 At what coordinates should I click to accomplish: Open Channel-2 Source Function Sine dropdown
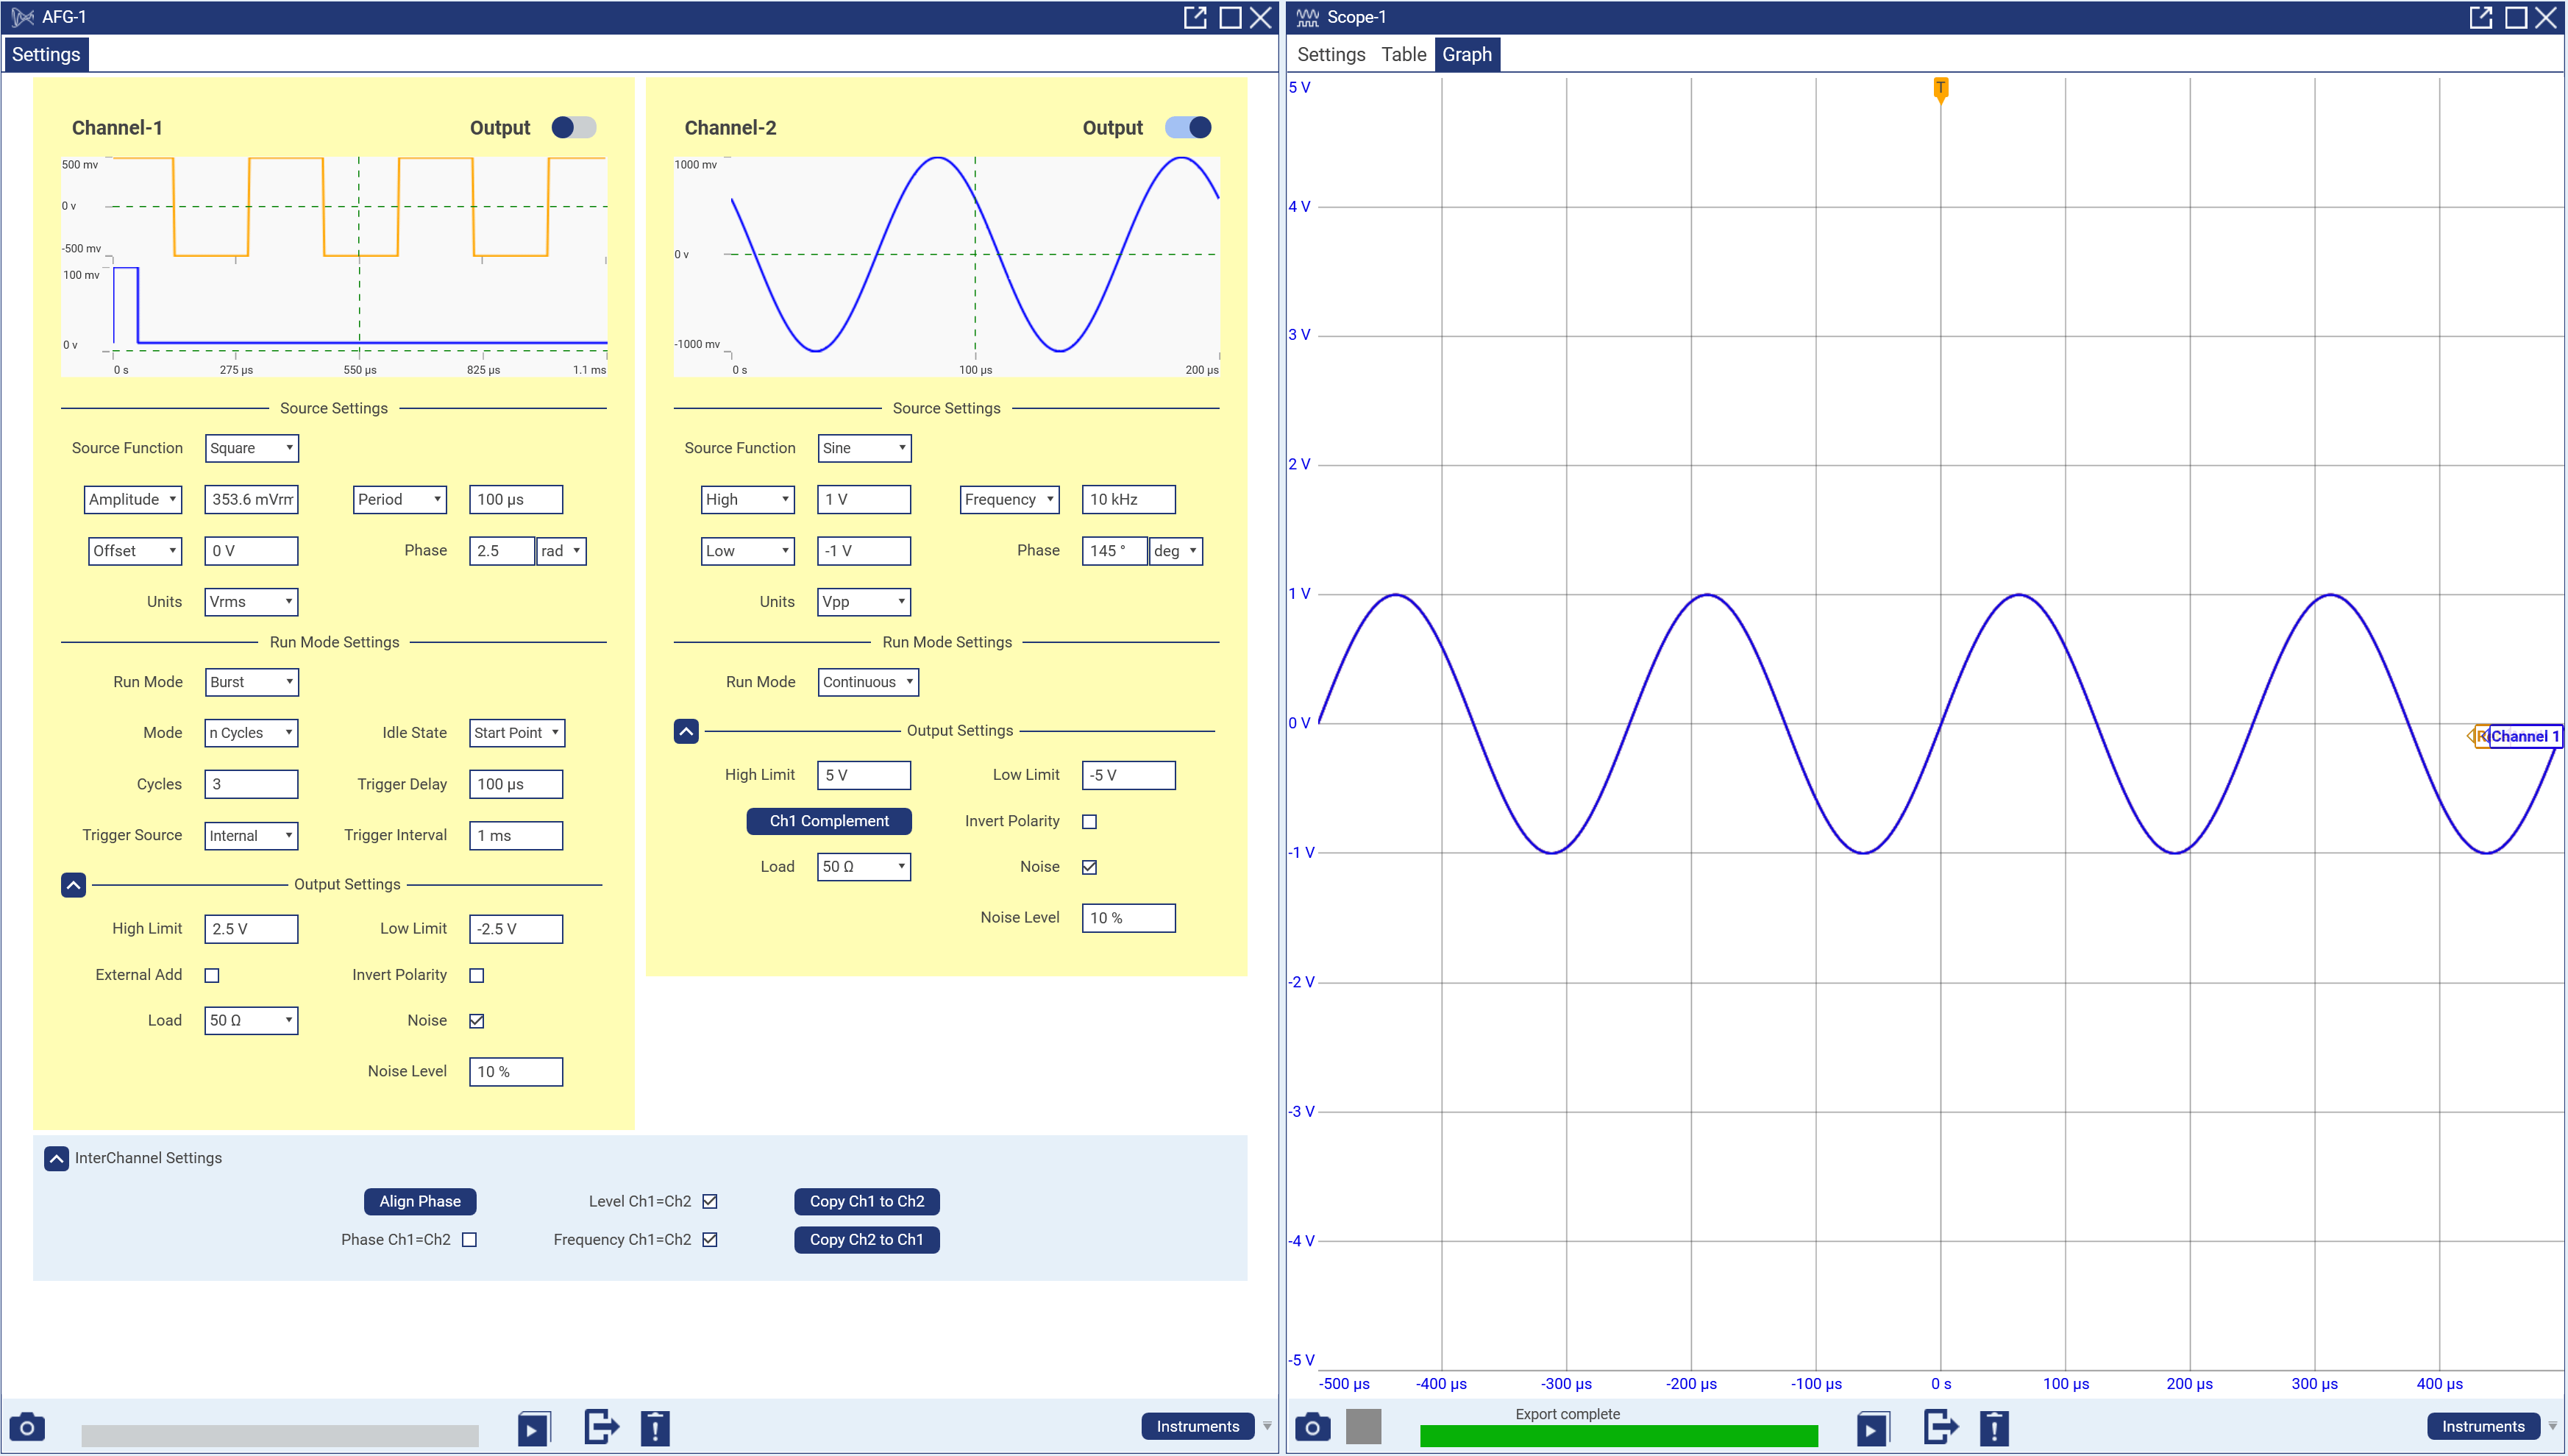[x=864, y=448]
